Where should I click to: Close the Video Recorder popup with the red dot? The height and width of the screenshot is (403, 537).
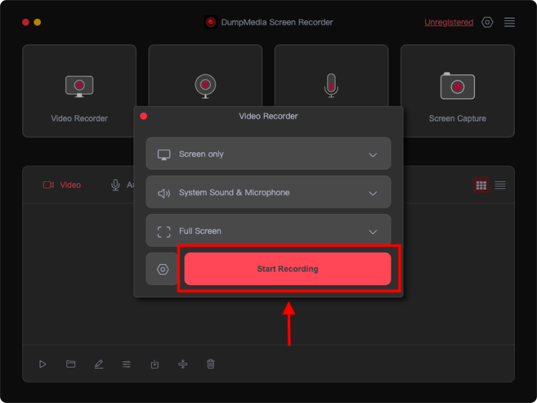coord(144,116)
